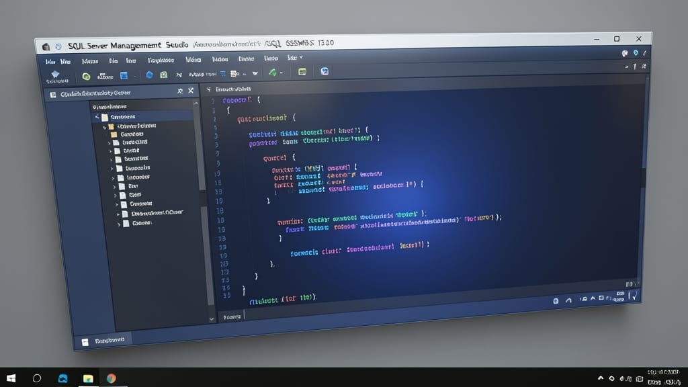Click the down arrow below the editor line numbers
Screen dimensions: 688x387
click(212, 319)
